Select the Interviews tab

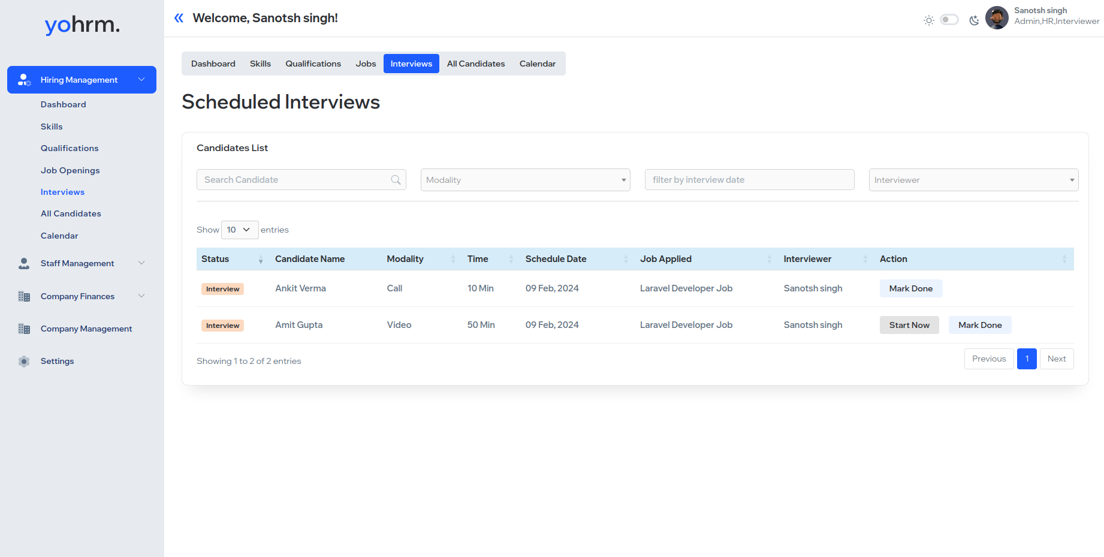(411, 64)
